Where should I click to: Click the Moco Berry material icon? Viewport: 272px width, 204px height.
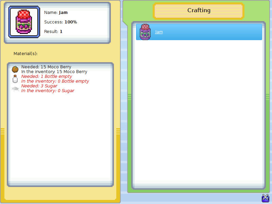[x=15, y=69]
